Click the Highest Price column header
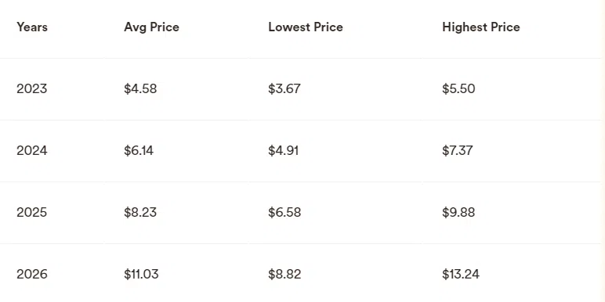 pos(480,27)
